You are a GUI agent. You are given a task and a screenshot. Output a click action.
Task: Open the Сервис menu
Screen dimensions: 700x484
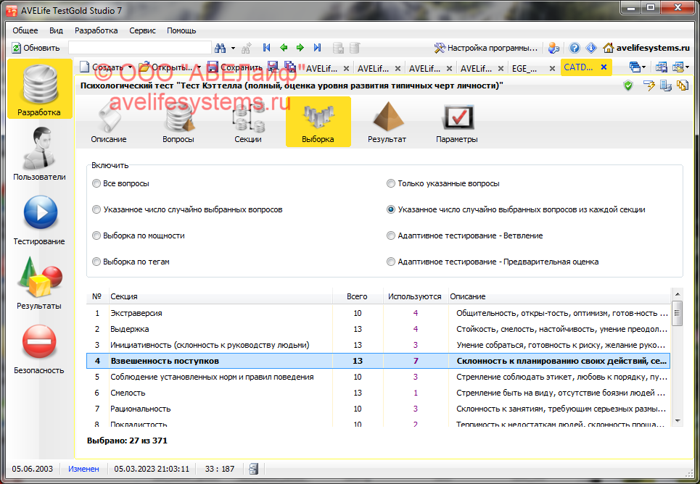(142, 30)
